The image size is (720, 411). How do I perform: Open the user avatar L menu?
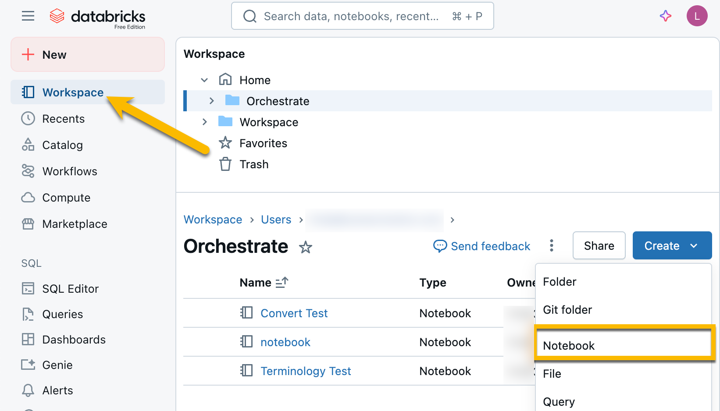coord(697,16)
